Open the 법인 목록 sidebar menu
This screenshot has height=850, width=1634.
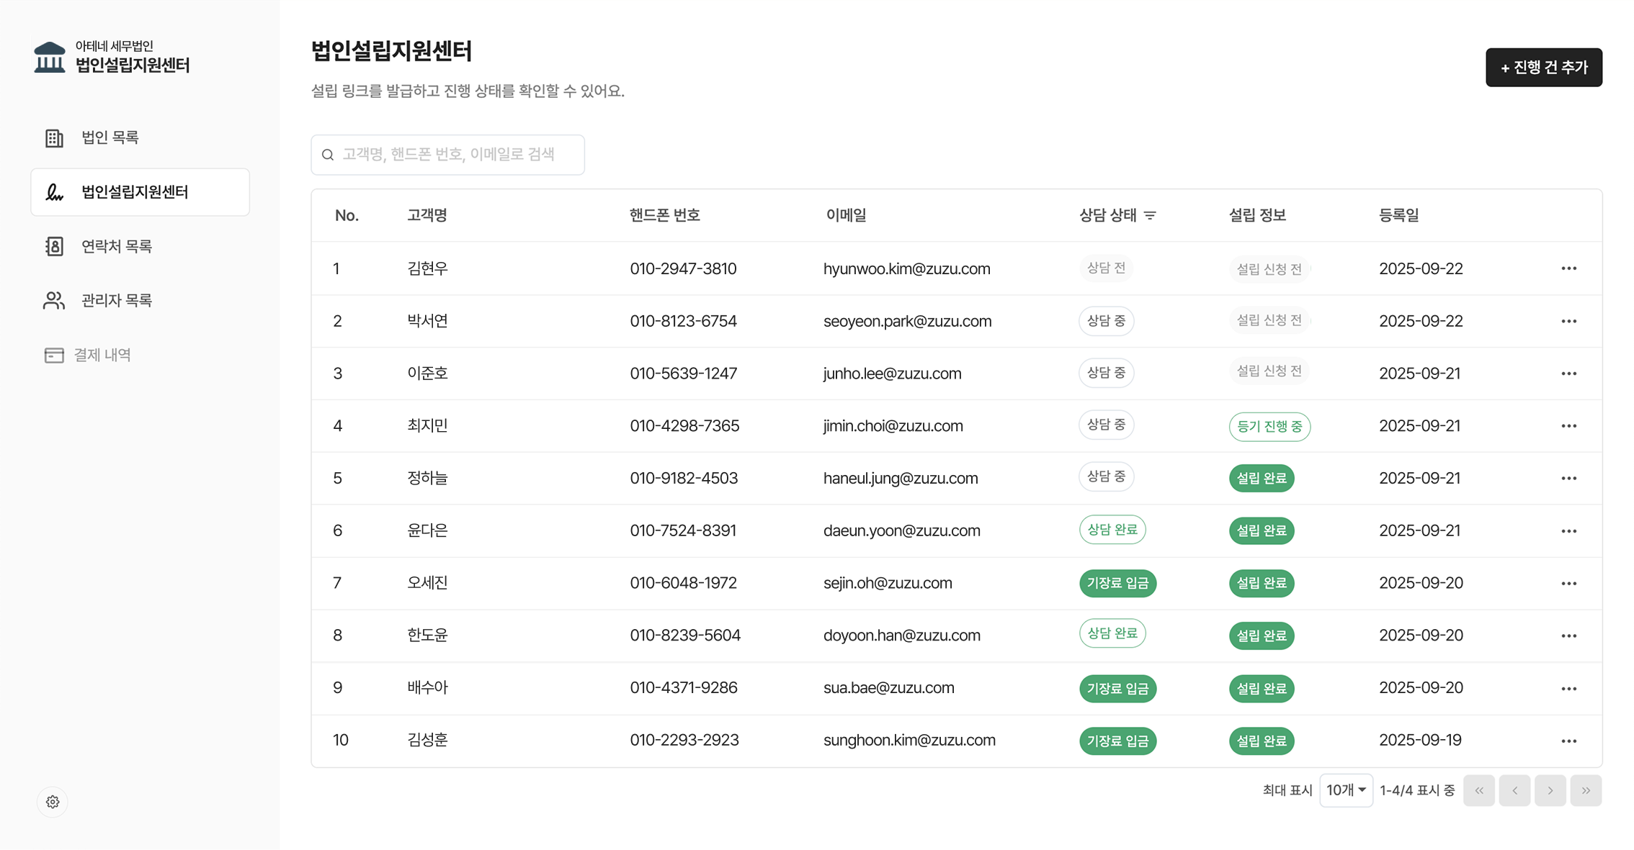click(x=108, y=137)
